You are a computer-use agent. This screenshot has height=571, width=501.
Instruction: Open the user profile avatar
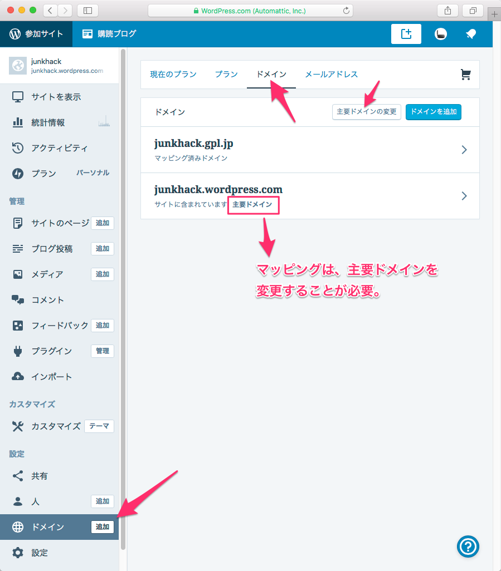[440, 34]
